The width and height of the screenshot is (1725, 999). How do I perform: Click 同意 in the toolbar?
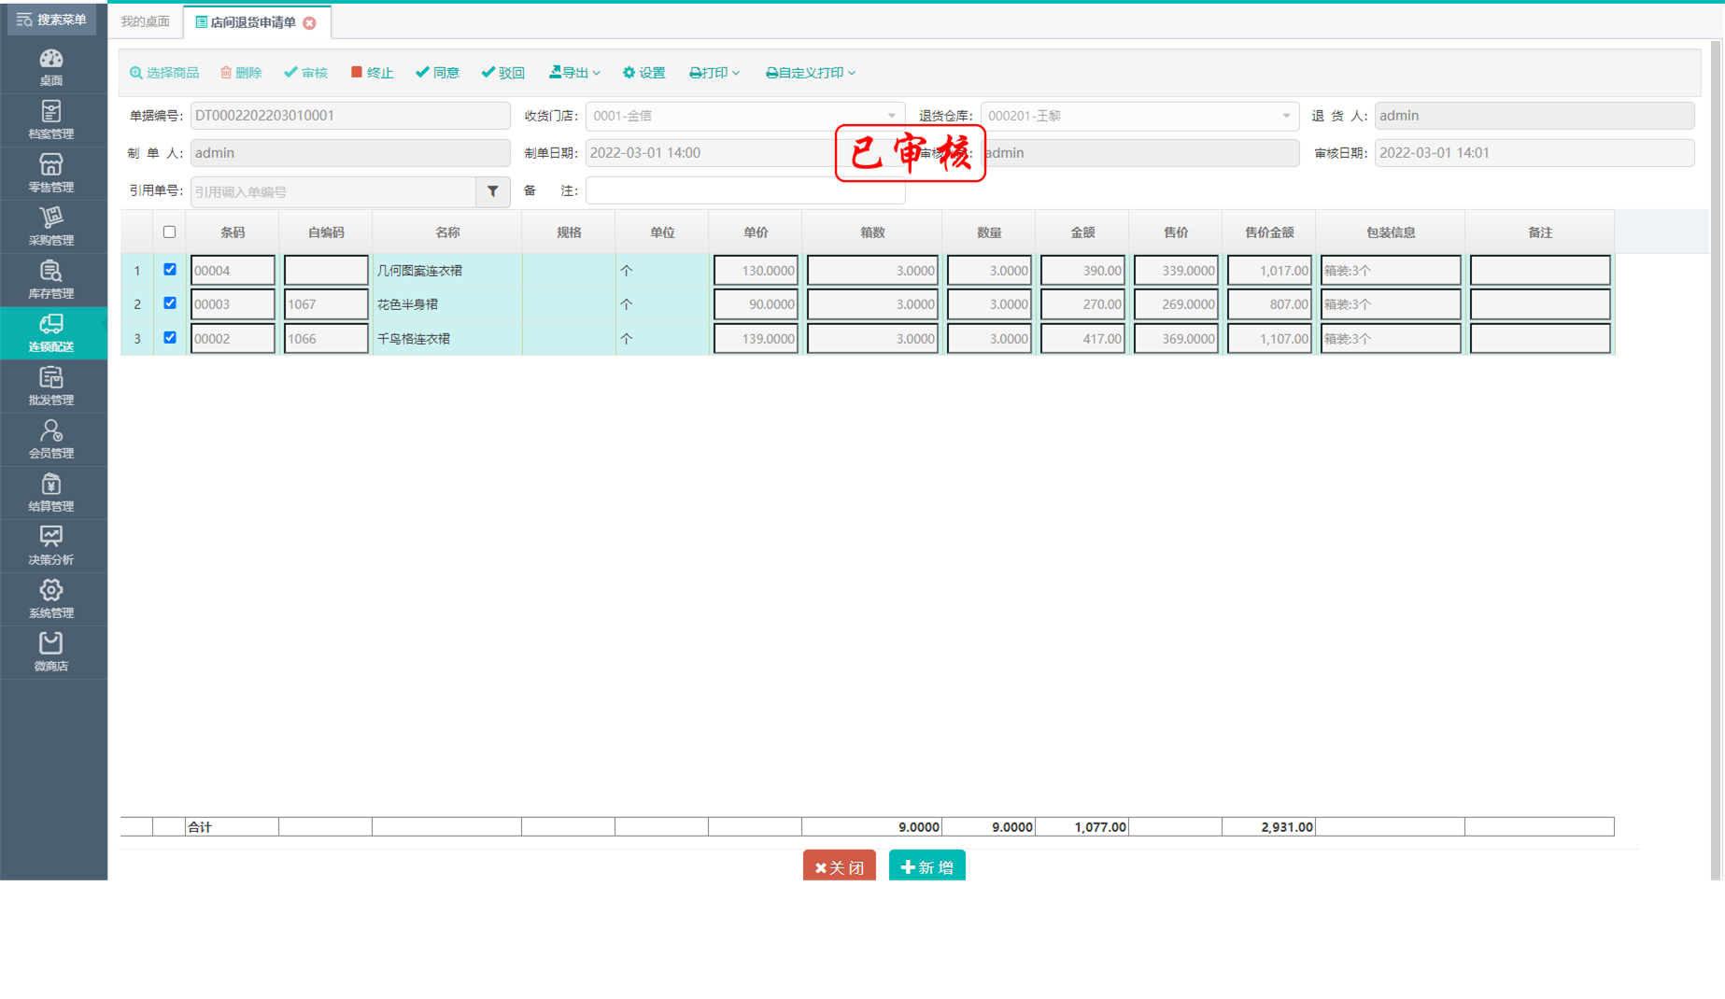tap(437, 73)
